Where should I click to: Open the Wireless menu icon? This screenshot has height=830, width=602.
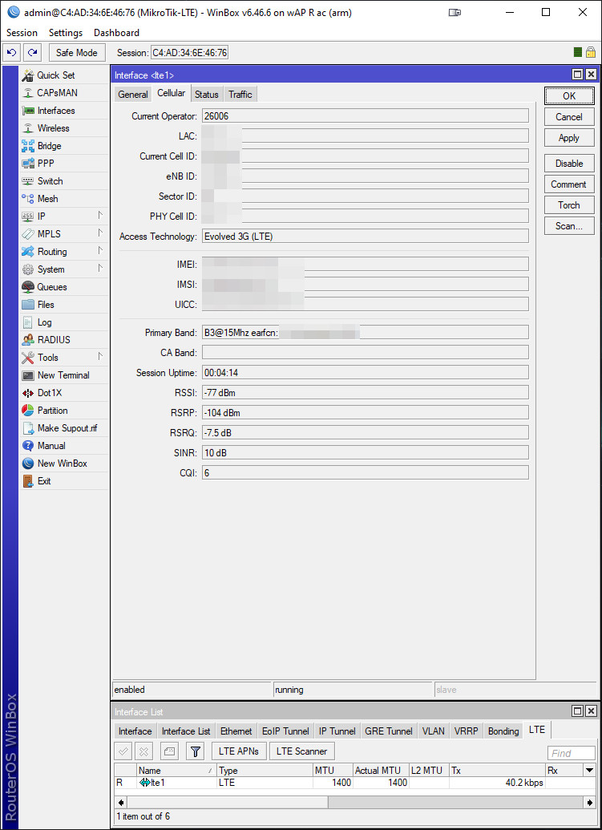click(27, 128)
